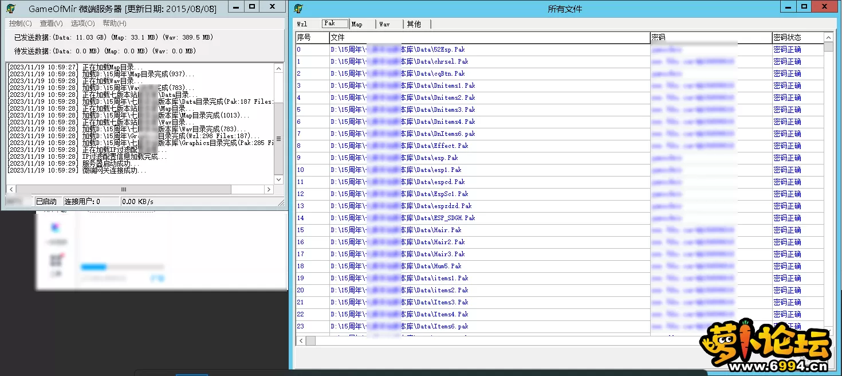Select file row Dnitems1.Pak
The height and width of the screenshot is (376, 842).
[560, 85]
